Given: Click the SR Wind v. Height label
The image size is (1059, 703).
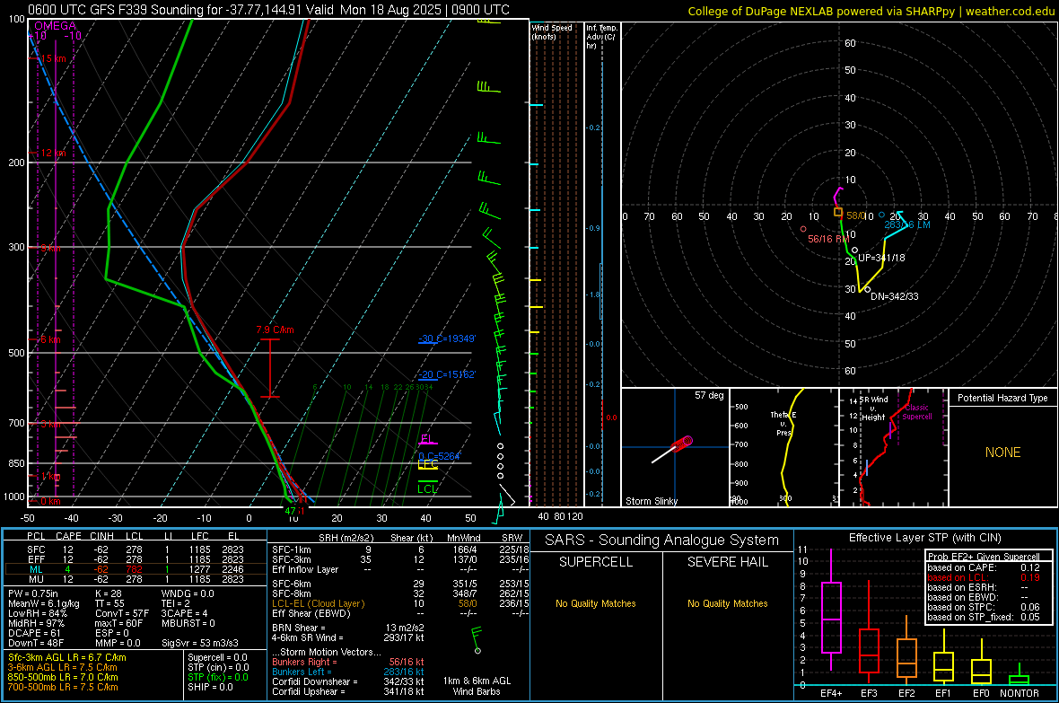Looking at the screenshot, I should [873, 409].
